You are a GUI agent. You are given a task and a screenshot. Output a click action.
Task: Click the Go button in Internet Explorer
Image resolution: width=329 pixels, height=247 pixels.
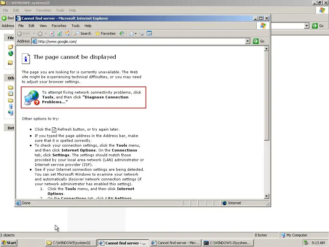[259, 41]
